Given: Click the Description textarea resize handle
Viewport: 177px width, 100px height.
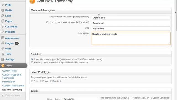Looking at the screenshot, I should click(170, 44).
